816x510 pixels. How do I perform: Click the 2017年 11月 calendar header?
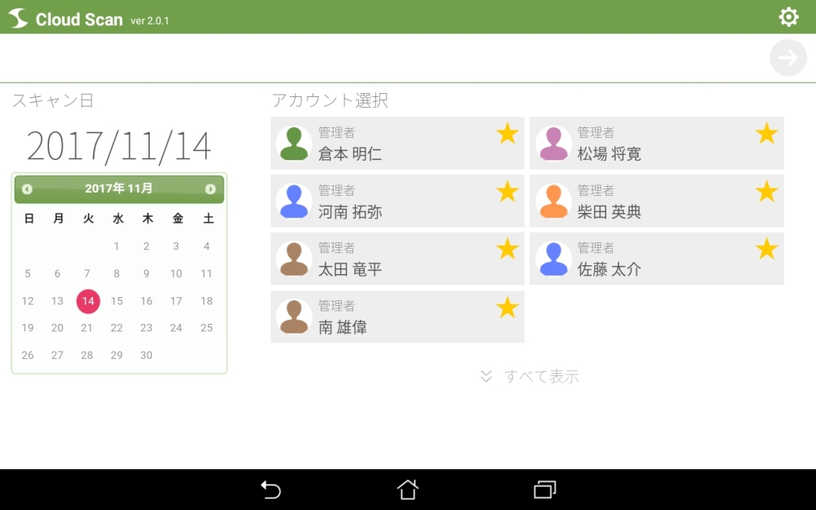pyautogui.click(x=119, y=188)
